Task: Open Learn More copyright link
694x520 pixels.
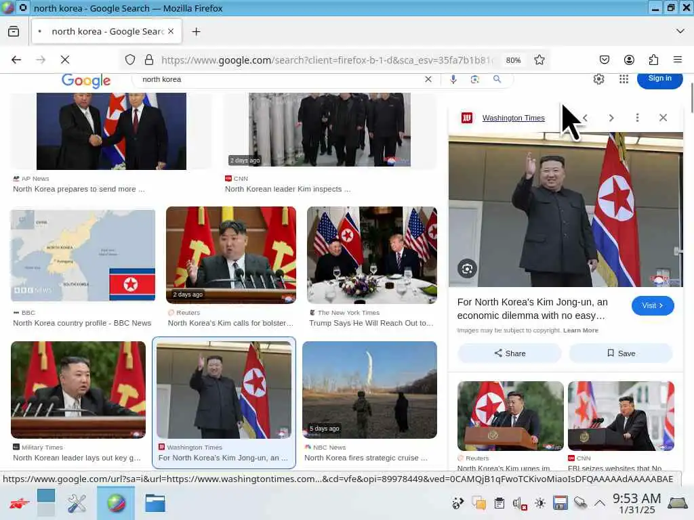Action: click(x=580, y=330)
